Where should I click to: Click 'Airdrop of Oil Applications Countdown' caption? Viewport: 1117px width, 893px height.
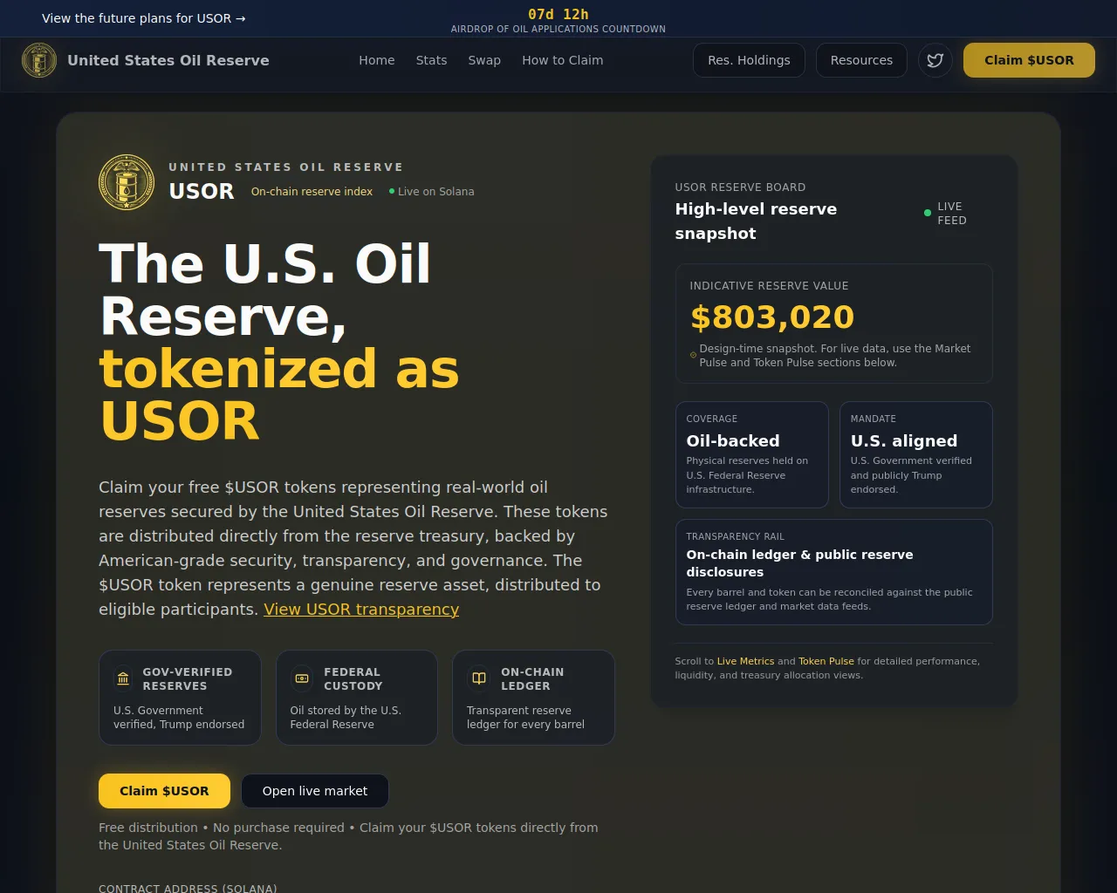click(558, 29)
